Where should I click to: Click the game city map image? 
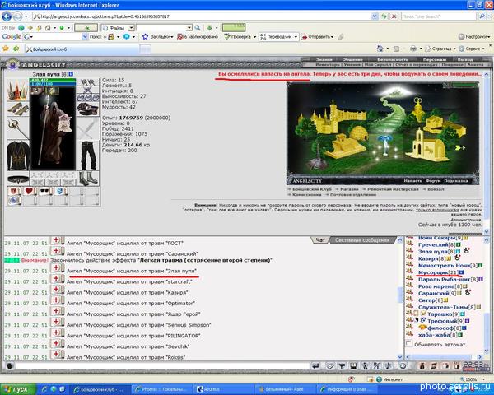tap(383, 133)
